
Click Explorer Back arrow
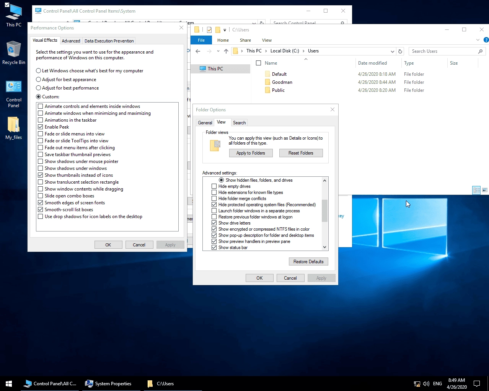[198, 51]
